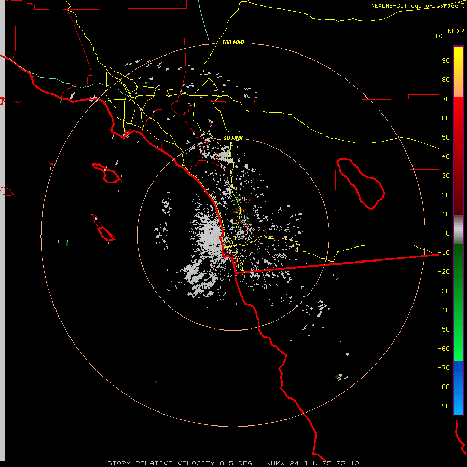The width and height of the screenshot is (467, 467).
Task: Click the 60 value on the velocity scale
Action: point(446,118)
